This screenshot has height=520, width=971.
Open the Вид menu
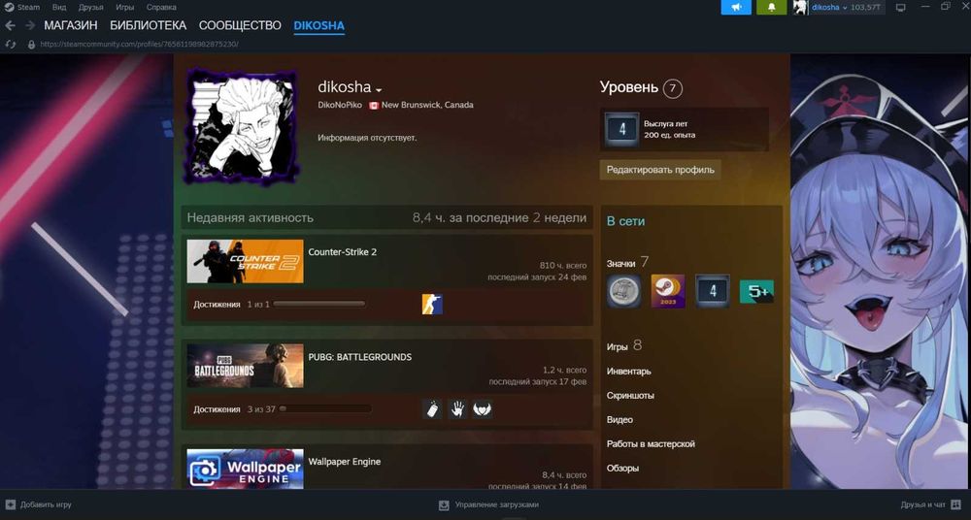pos(59,8)
